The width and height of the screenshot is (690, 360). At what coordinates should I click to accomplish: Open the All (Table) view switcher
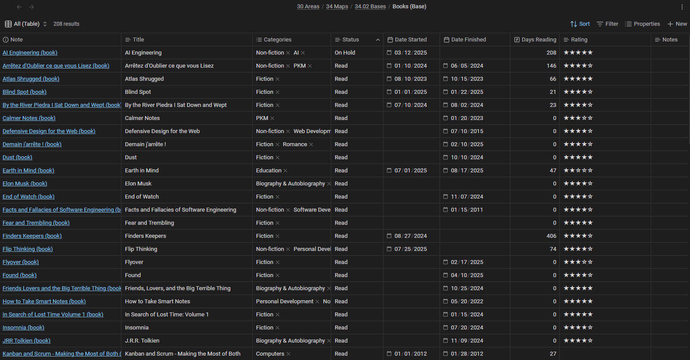26,24
